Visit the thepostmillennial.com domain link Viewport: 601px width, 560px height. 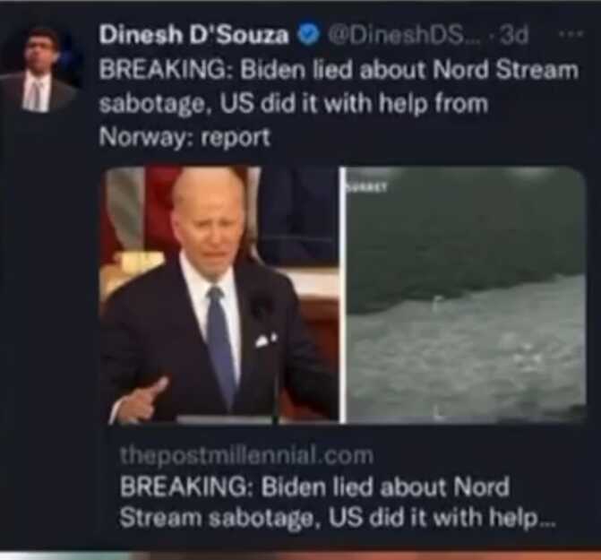pos(246,455)
